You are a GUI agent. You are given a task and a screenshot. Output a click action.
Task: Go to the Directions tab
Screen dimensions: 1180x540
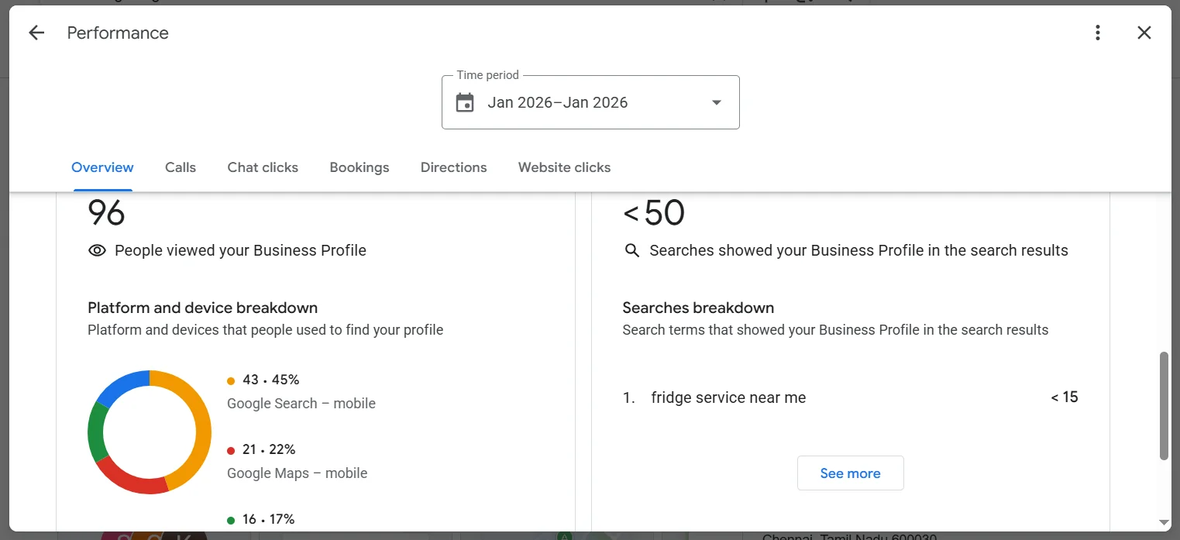tap(454, 167)
